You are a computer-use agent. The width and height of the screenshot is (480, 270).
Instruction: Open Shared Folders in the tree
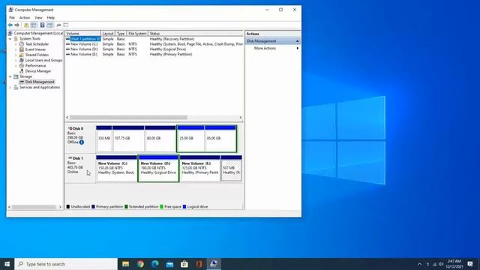[x=37, y=55]
